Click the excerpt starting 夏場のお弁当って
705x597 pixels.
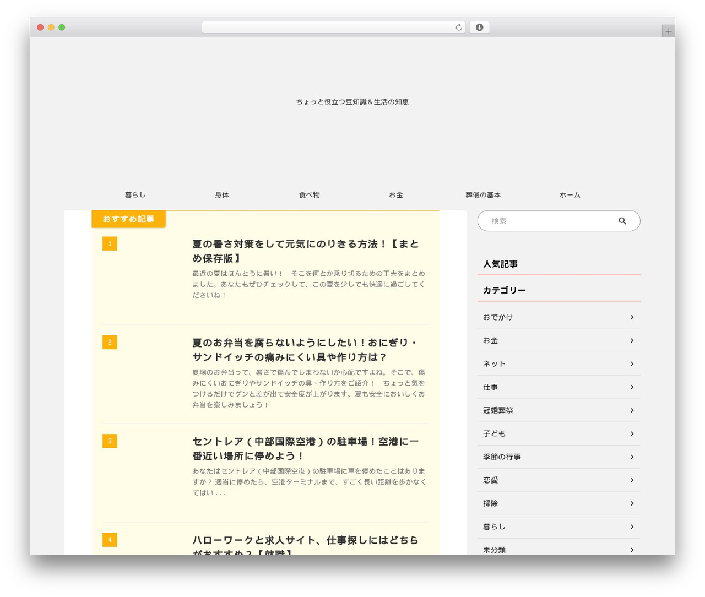point(309,388)
